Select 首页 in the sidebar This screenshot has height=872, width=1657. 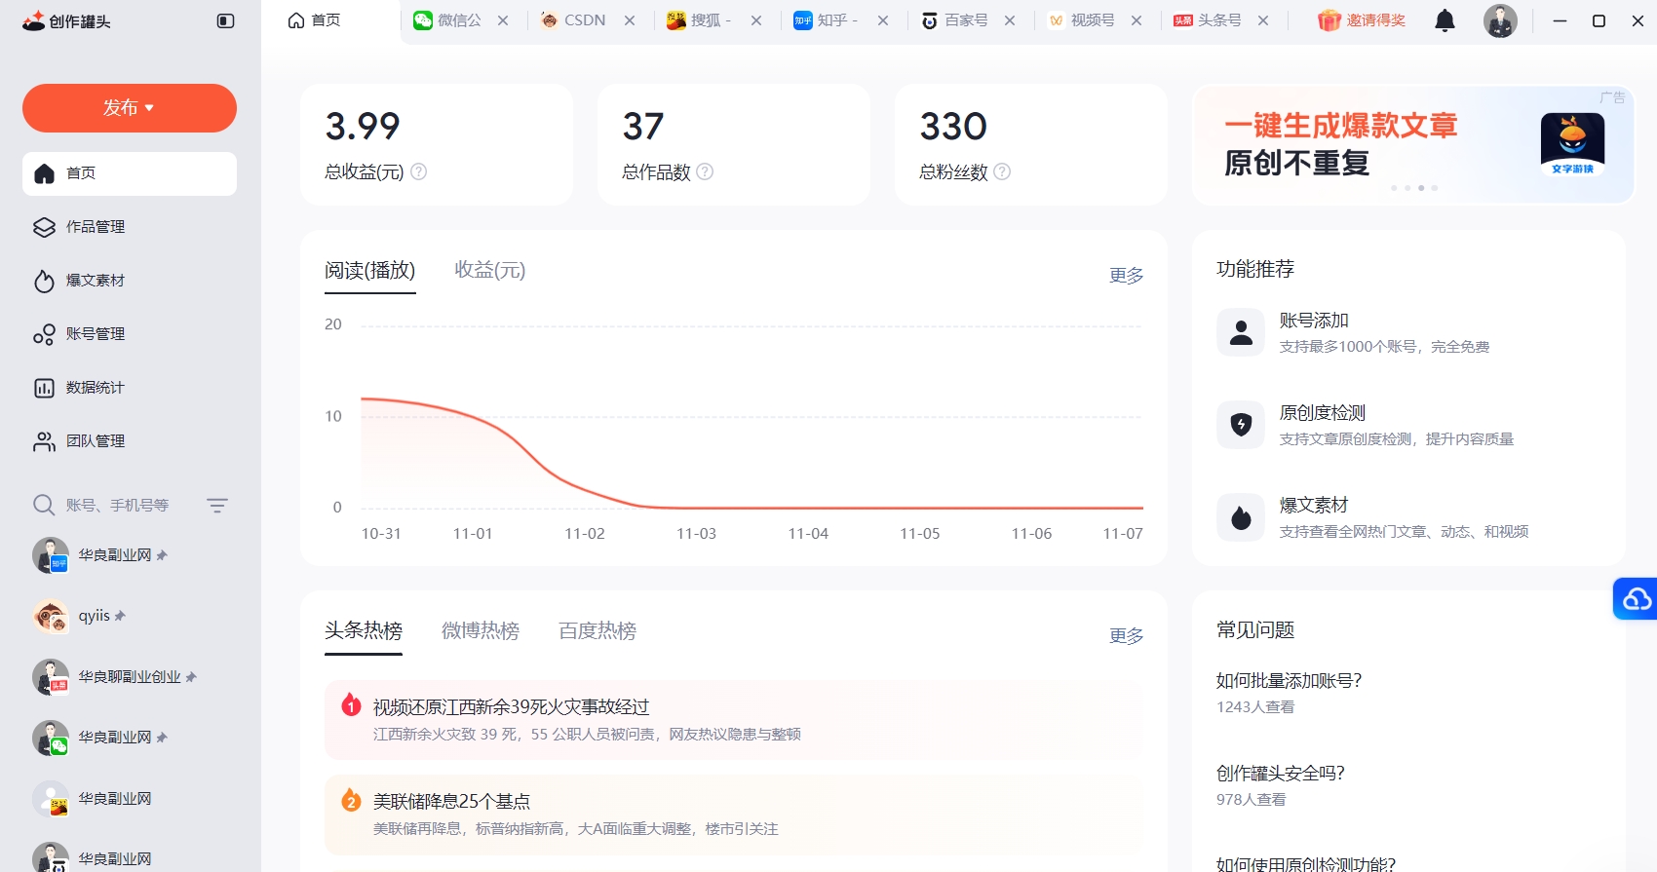click(130, 173)
